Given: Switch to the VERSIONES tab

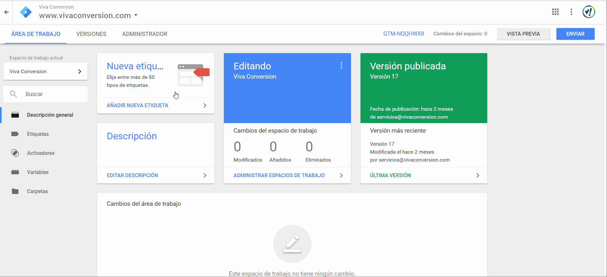Looking at the screenshot, I should tap(91, 34).
